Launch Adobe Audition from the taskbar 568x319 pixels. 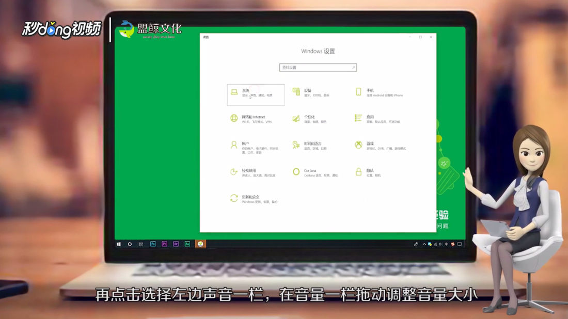point(187,244)
